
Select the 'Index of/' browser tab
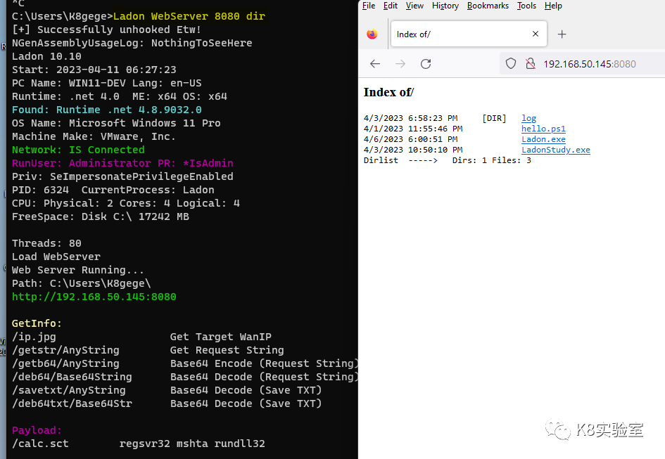[468, 34]
